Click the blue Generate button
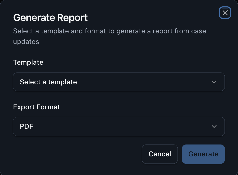This screenshot has height=175, width=238. 203,154
